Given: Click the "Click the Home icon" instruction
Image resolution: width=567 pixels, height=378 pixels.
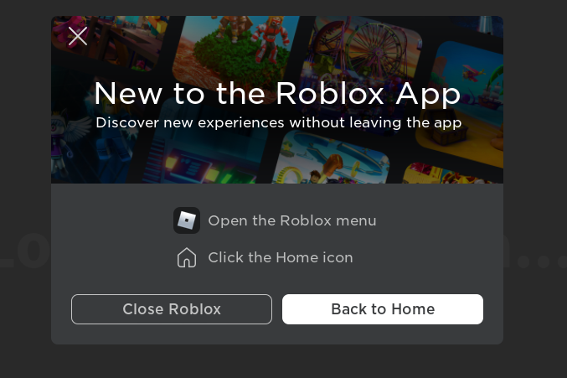Looking at the screenshot, I should 281,257.
